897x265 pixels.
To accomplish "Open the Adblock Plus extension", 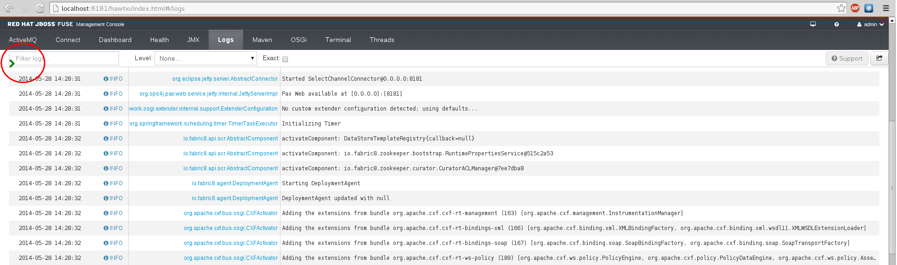I will tap(855, 8).
